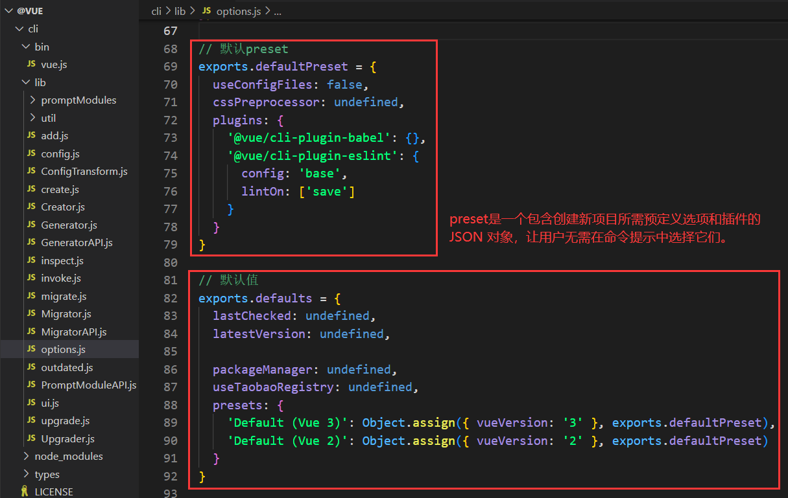Click the JS icon beside MigratorAPI.js
This screenshot has width=788, height=498.
(31, 332)
